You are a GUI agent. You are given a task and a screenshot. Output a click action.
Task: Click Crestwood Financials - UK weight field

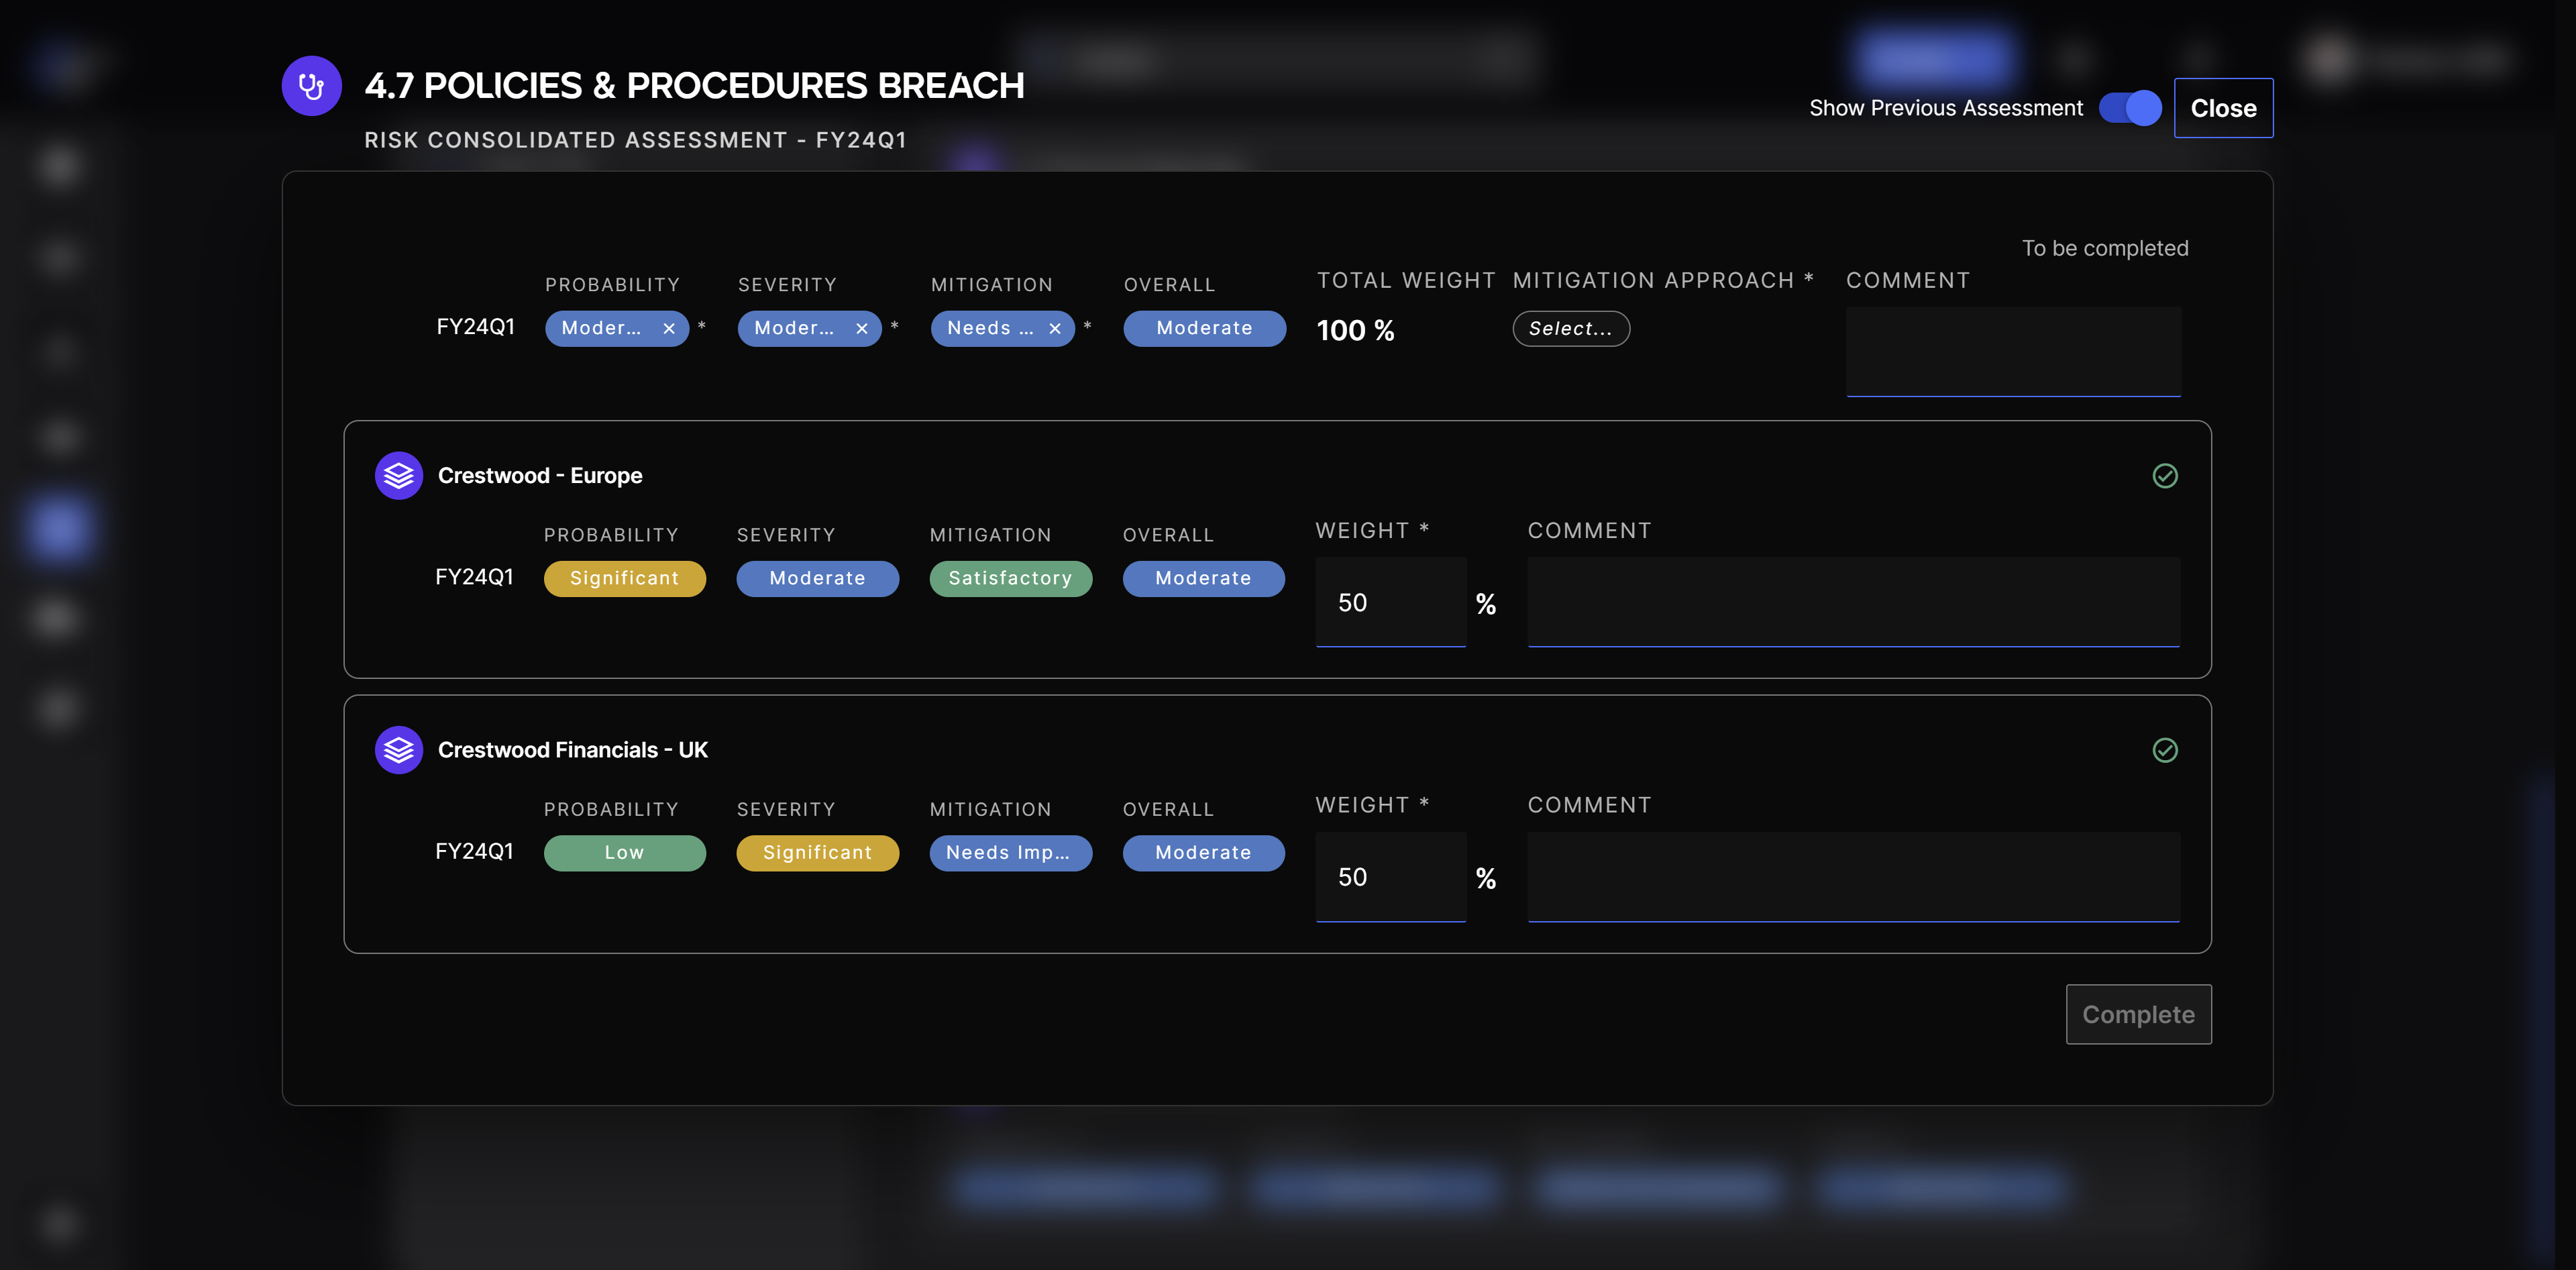[x=1390, y=877]
